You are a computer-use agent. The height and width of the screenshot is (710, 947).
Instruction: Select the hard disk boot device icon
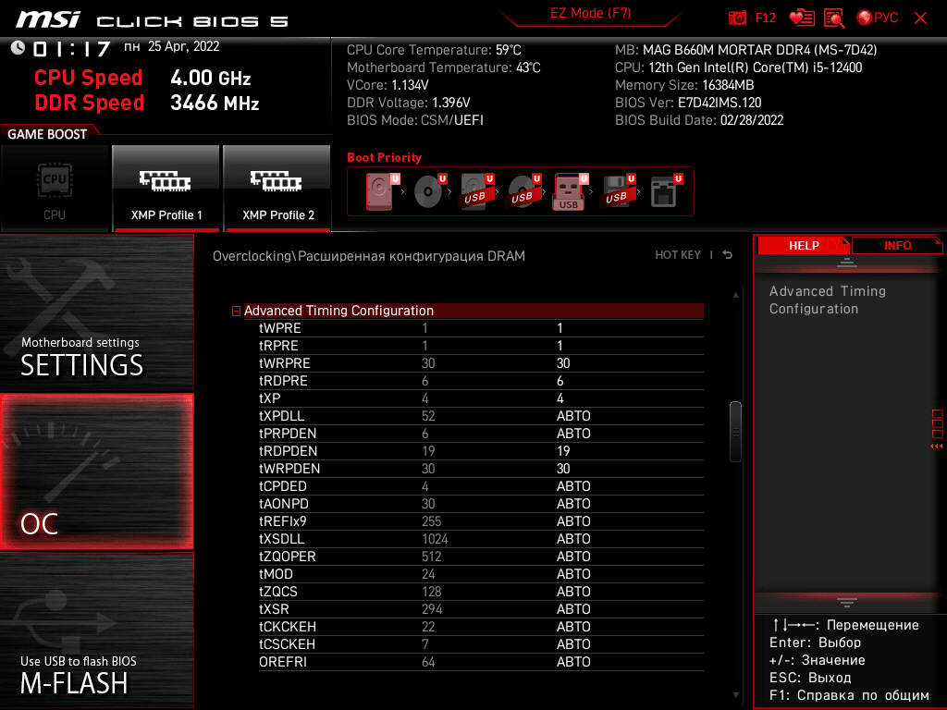pos(381,191)
